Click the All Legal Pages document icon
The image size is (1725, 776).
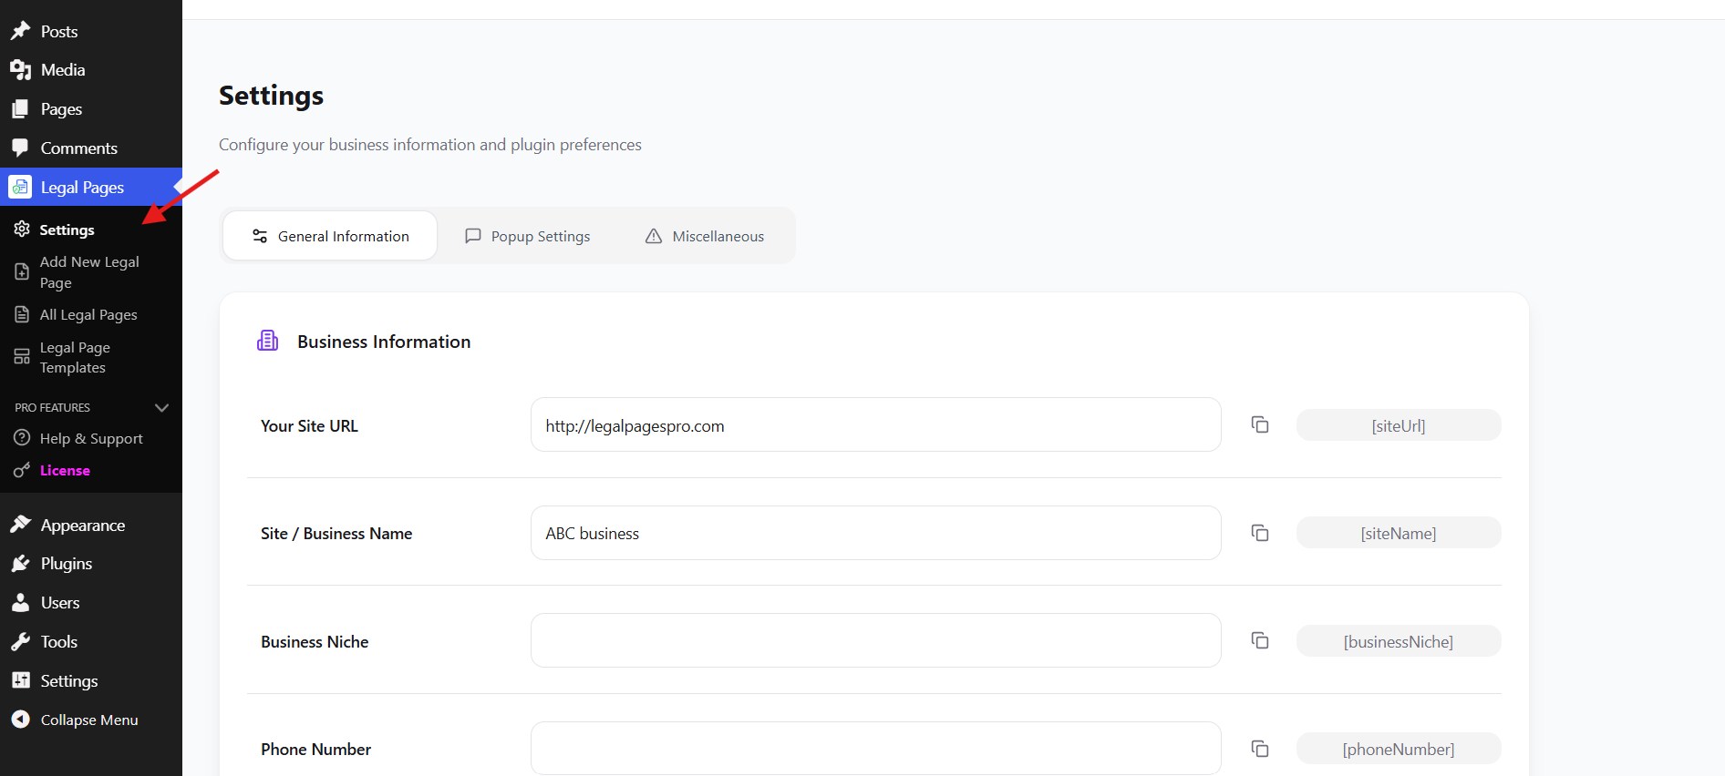[22, 314]
